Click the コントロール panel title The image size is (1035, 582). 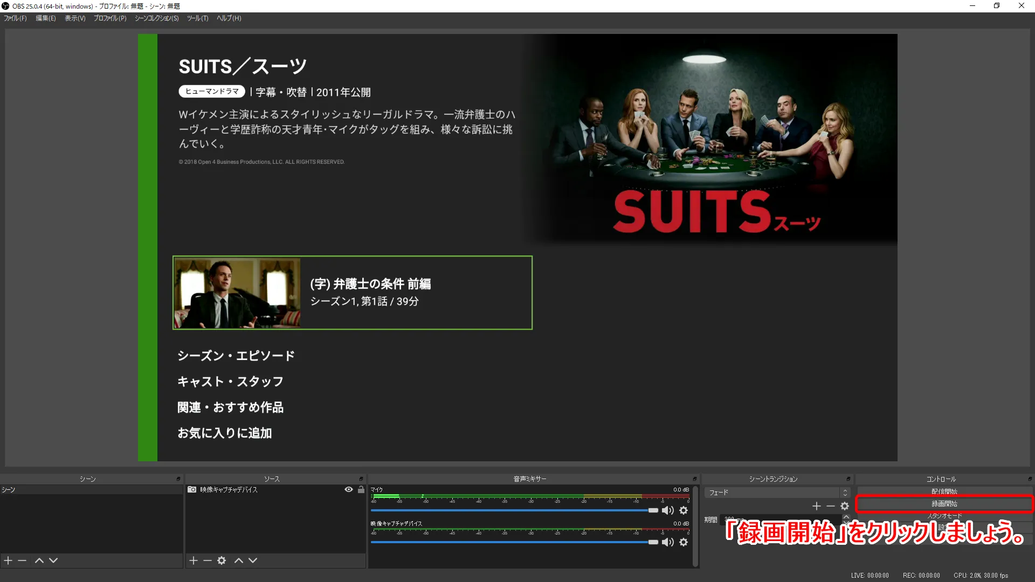tap(941, 479)
